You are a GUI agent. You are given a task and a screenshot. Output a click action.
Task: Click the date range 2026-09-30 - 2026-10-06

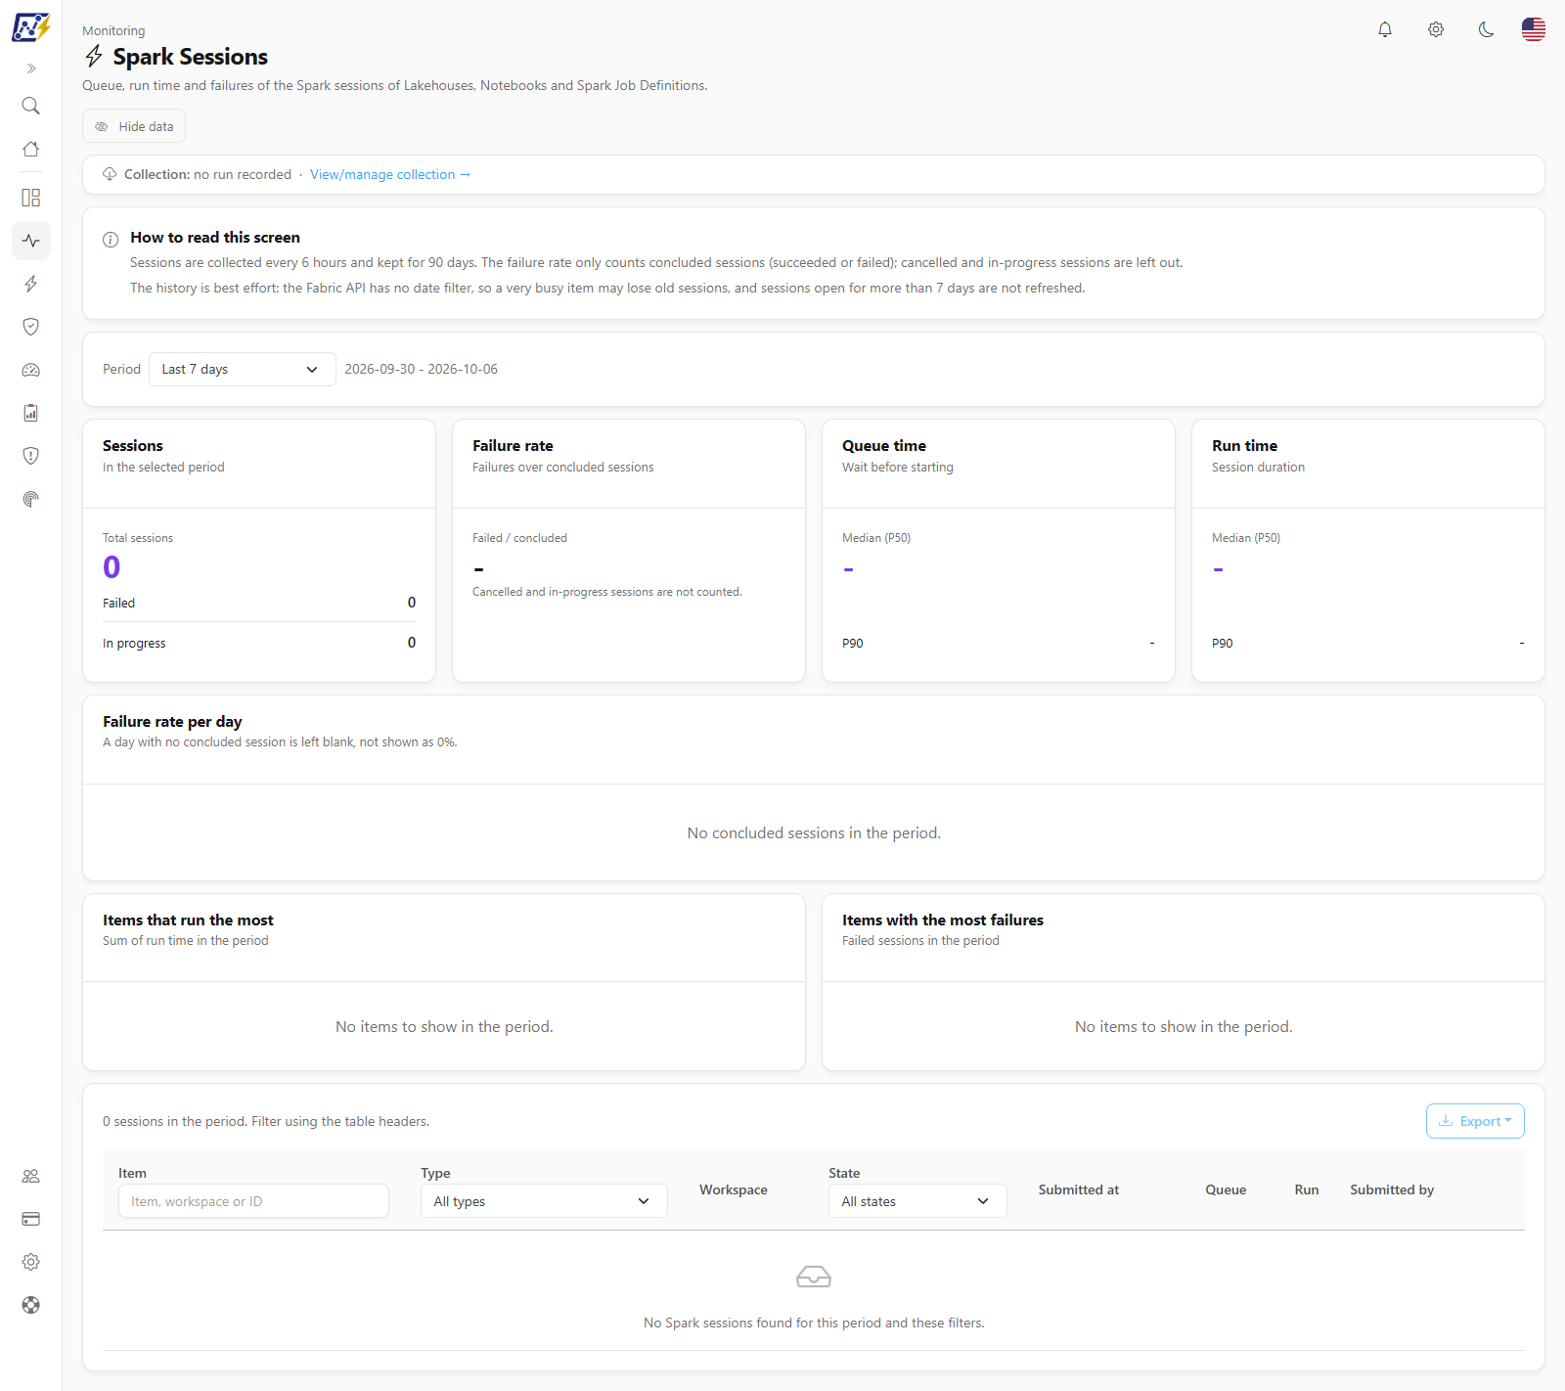(x=421, y=369)
